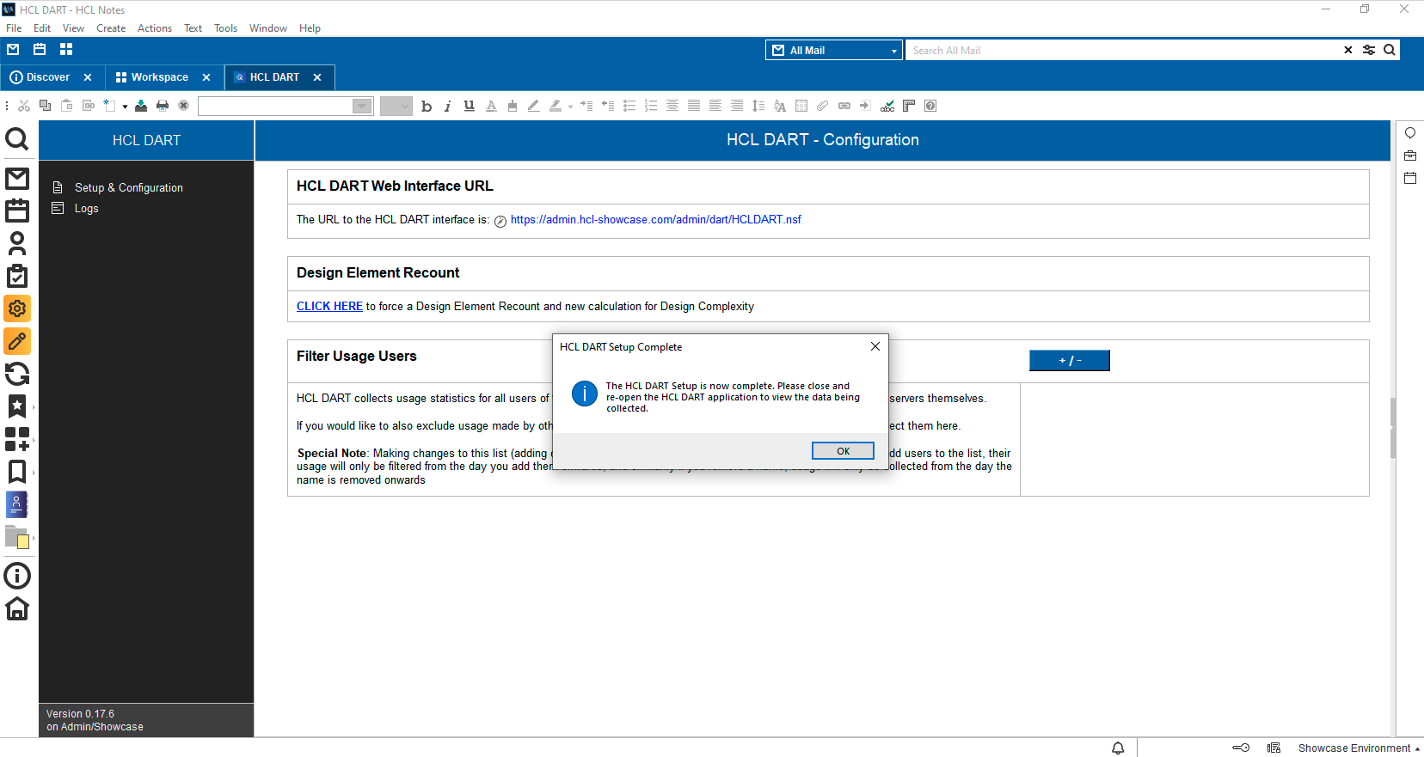Open the View menu
This screenshot has width=1424, height=757.
(x=73, y=28)
